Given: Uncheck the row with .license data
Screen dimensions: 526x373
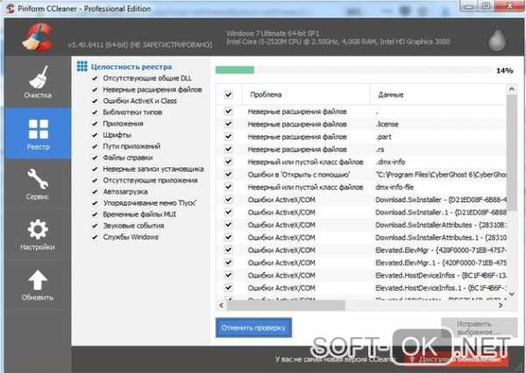Looking at the screenshot, I should coord(229,124).
